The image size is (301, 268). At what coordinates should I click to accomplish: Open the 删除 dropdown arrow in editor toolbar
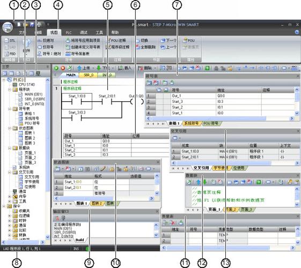click(x=155, y=68)
